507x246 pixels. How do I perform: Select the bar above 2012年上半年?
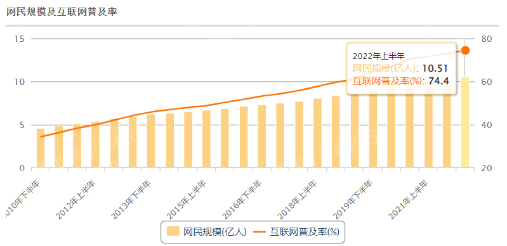pos(95,145)
